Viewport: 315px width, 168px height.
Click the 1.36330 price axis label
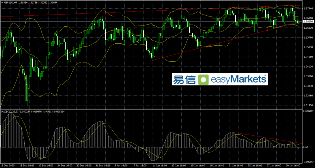pos(308,28)
